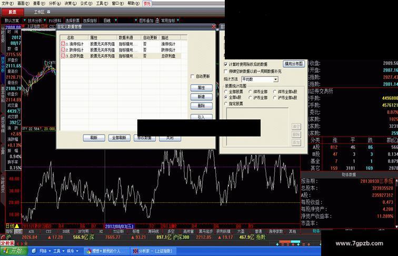Click the lock icon beside 图形叠加
This screenshot has height=256, width=398.
click(157, 21)
